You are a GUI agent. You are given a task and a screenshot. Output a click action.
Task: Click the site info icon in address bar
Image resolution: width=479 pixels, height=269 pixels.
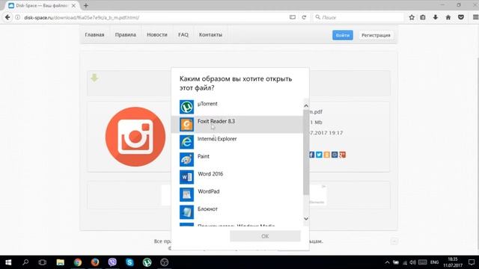[17, 17]
